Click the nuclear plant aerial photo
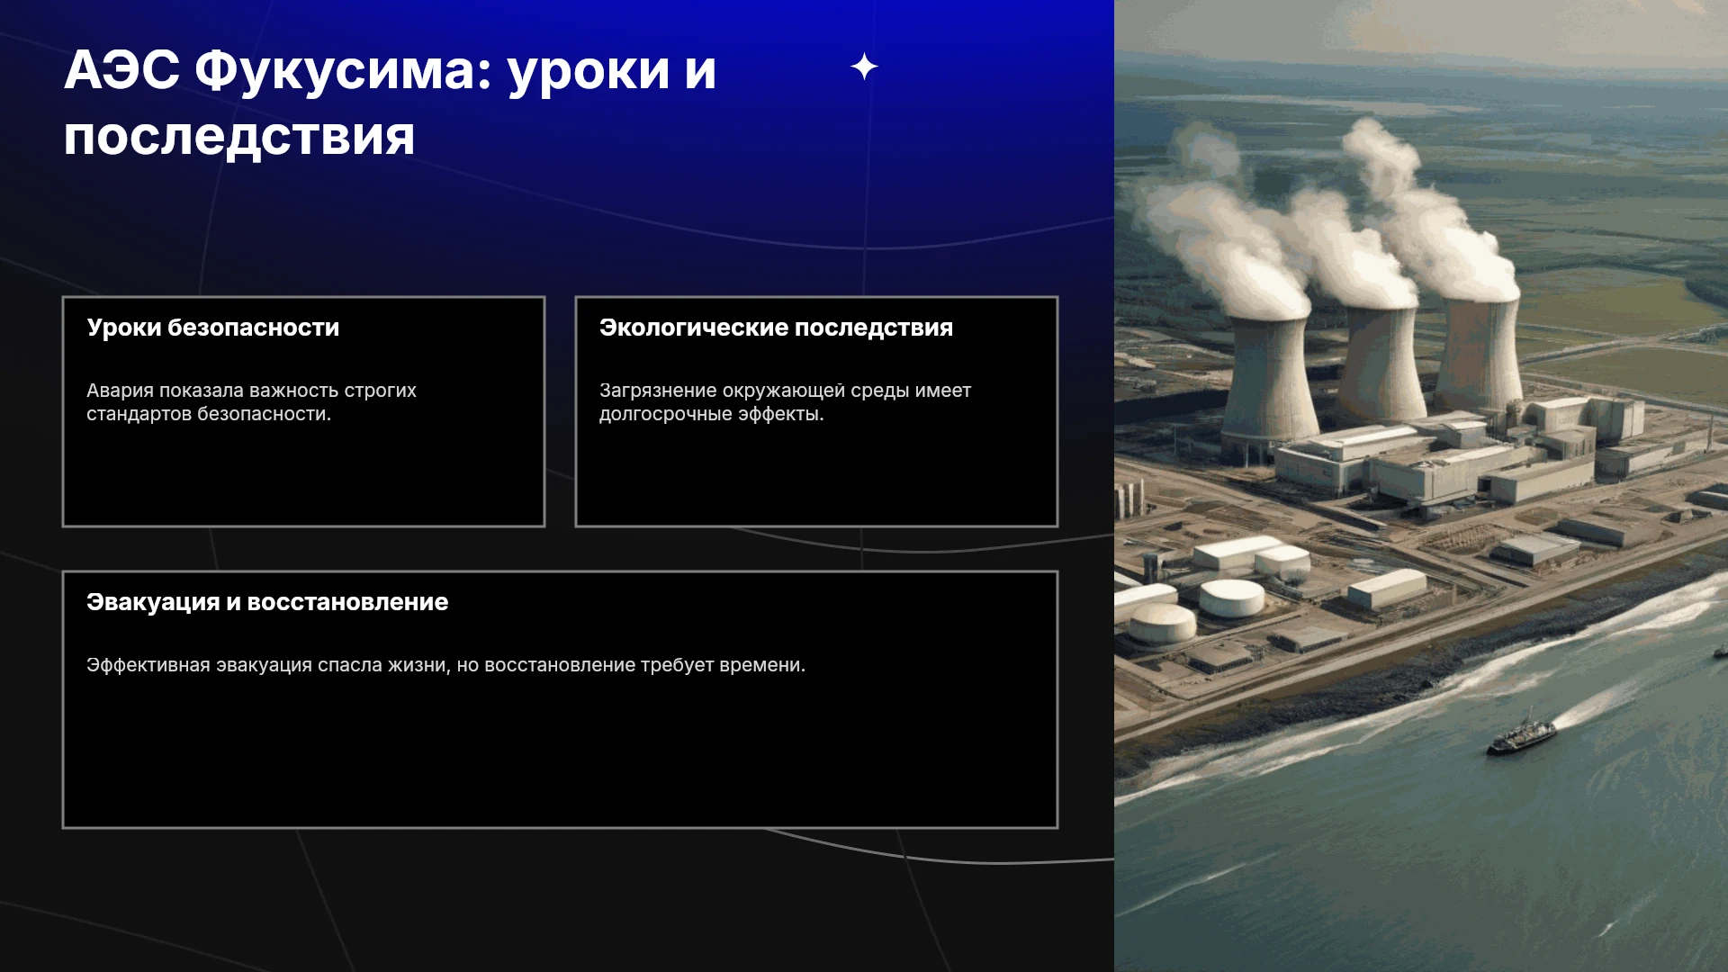This screenshot has width=1728, height=972. tap(1421, 486)
